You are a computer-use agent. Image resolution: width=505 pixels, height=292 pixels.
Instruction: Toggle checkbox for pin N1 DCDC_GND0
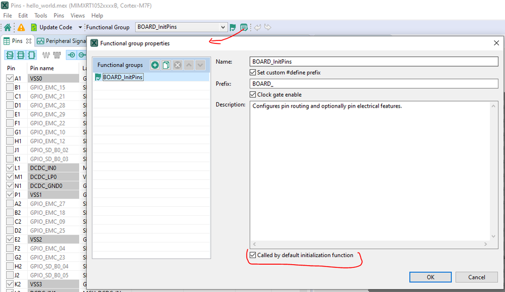(10, 186)
